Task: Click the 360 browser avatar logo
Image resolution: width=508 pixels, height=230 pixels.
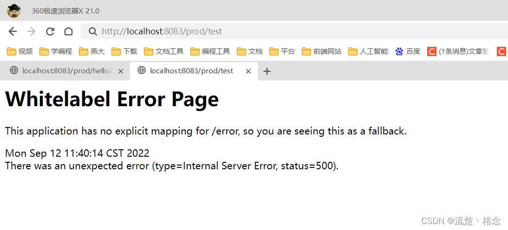Action: point(14,10)
